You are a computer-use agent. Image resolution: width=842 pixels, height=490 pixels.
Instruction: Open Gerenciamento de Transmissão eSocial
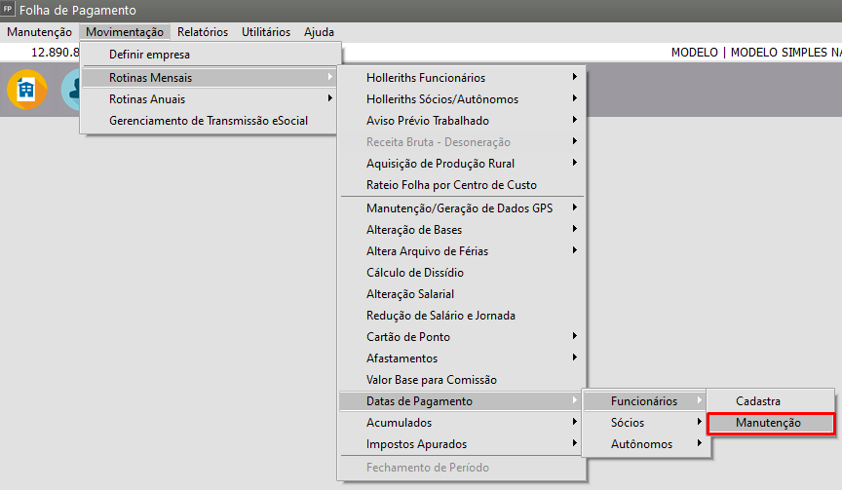coord(209,121)
